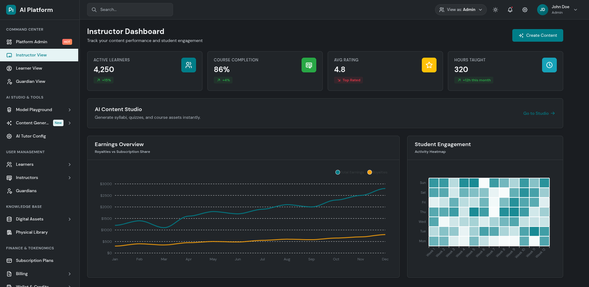The height and width of the screenshot is (287, 589).
Task: Open the View as Admin dropdown
Action: click(461, 10)
